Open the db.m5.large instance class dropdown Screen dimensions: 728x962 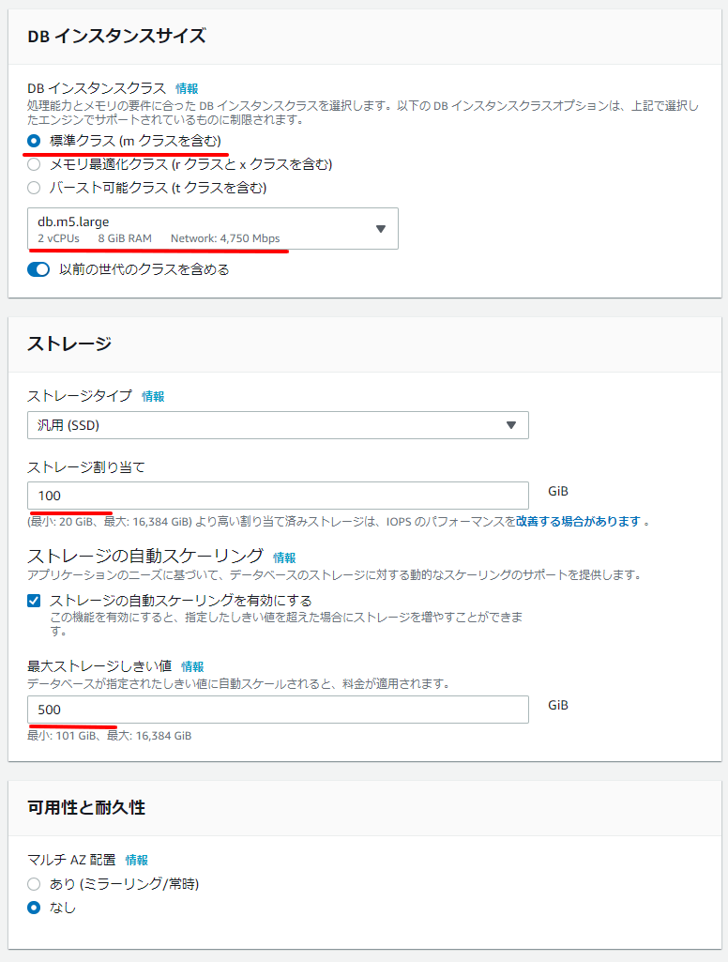(x=213, y=229)
